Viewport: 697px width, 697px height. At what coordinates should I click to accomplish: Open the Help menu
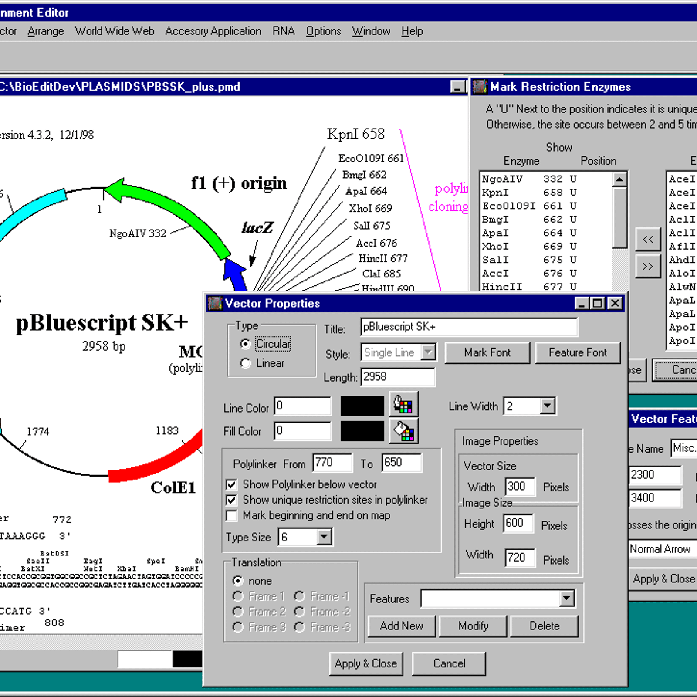pyautogui.click(x=412, y=31)
